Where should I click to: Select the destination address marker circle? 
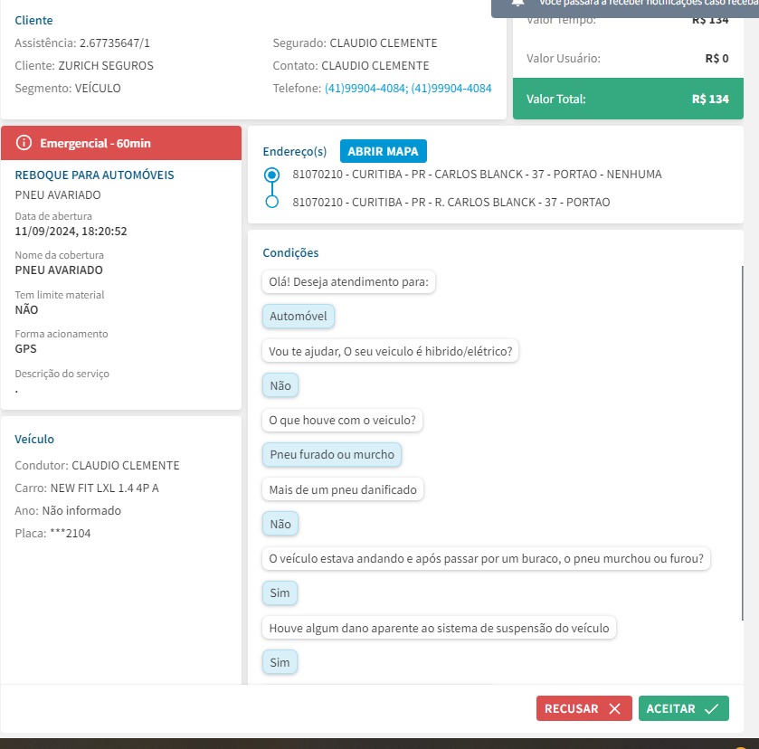[272, 202]
